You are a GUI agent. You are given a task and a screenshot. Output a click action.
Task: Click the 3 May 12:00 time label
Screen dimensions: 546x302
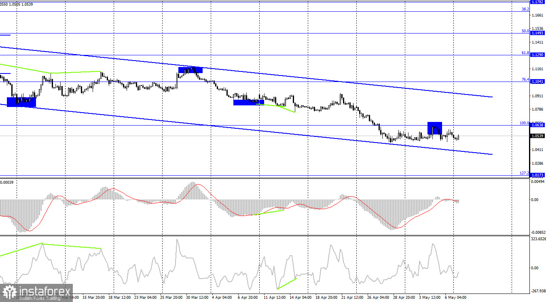pos(430,298)
